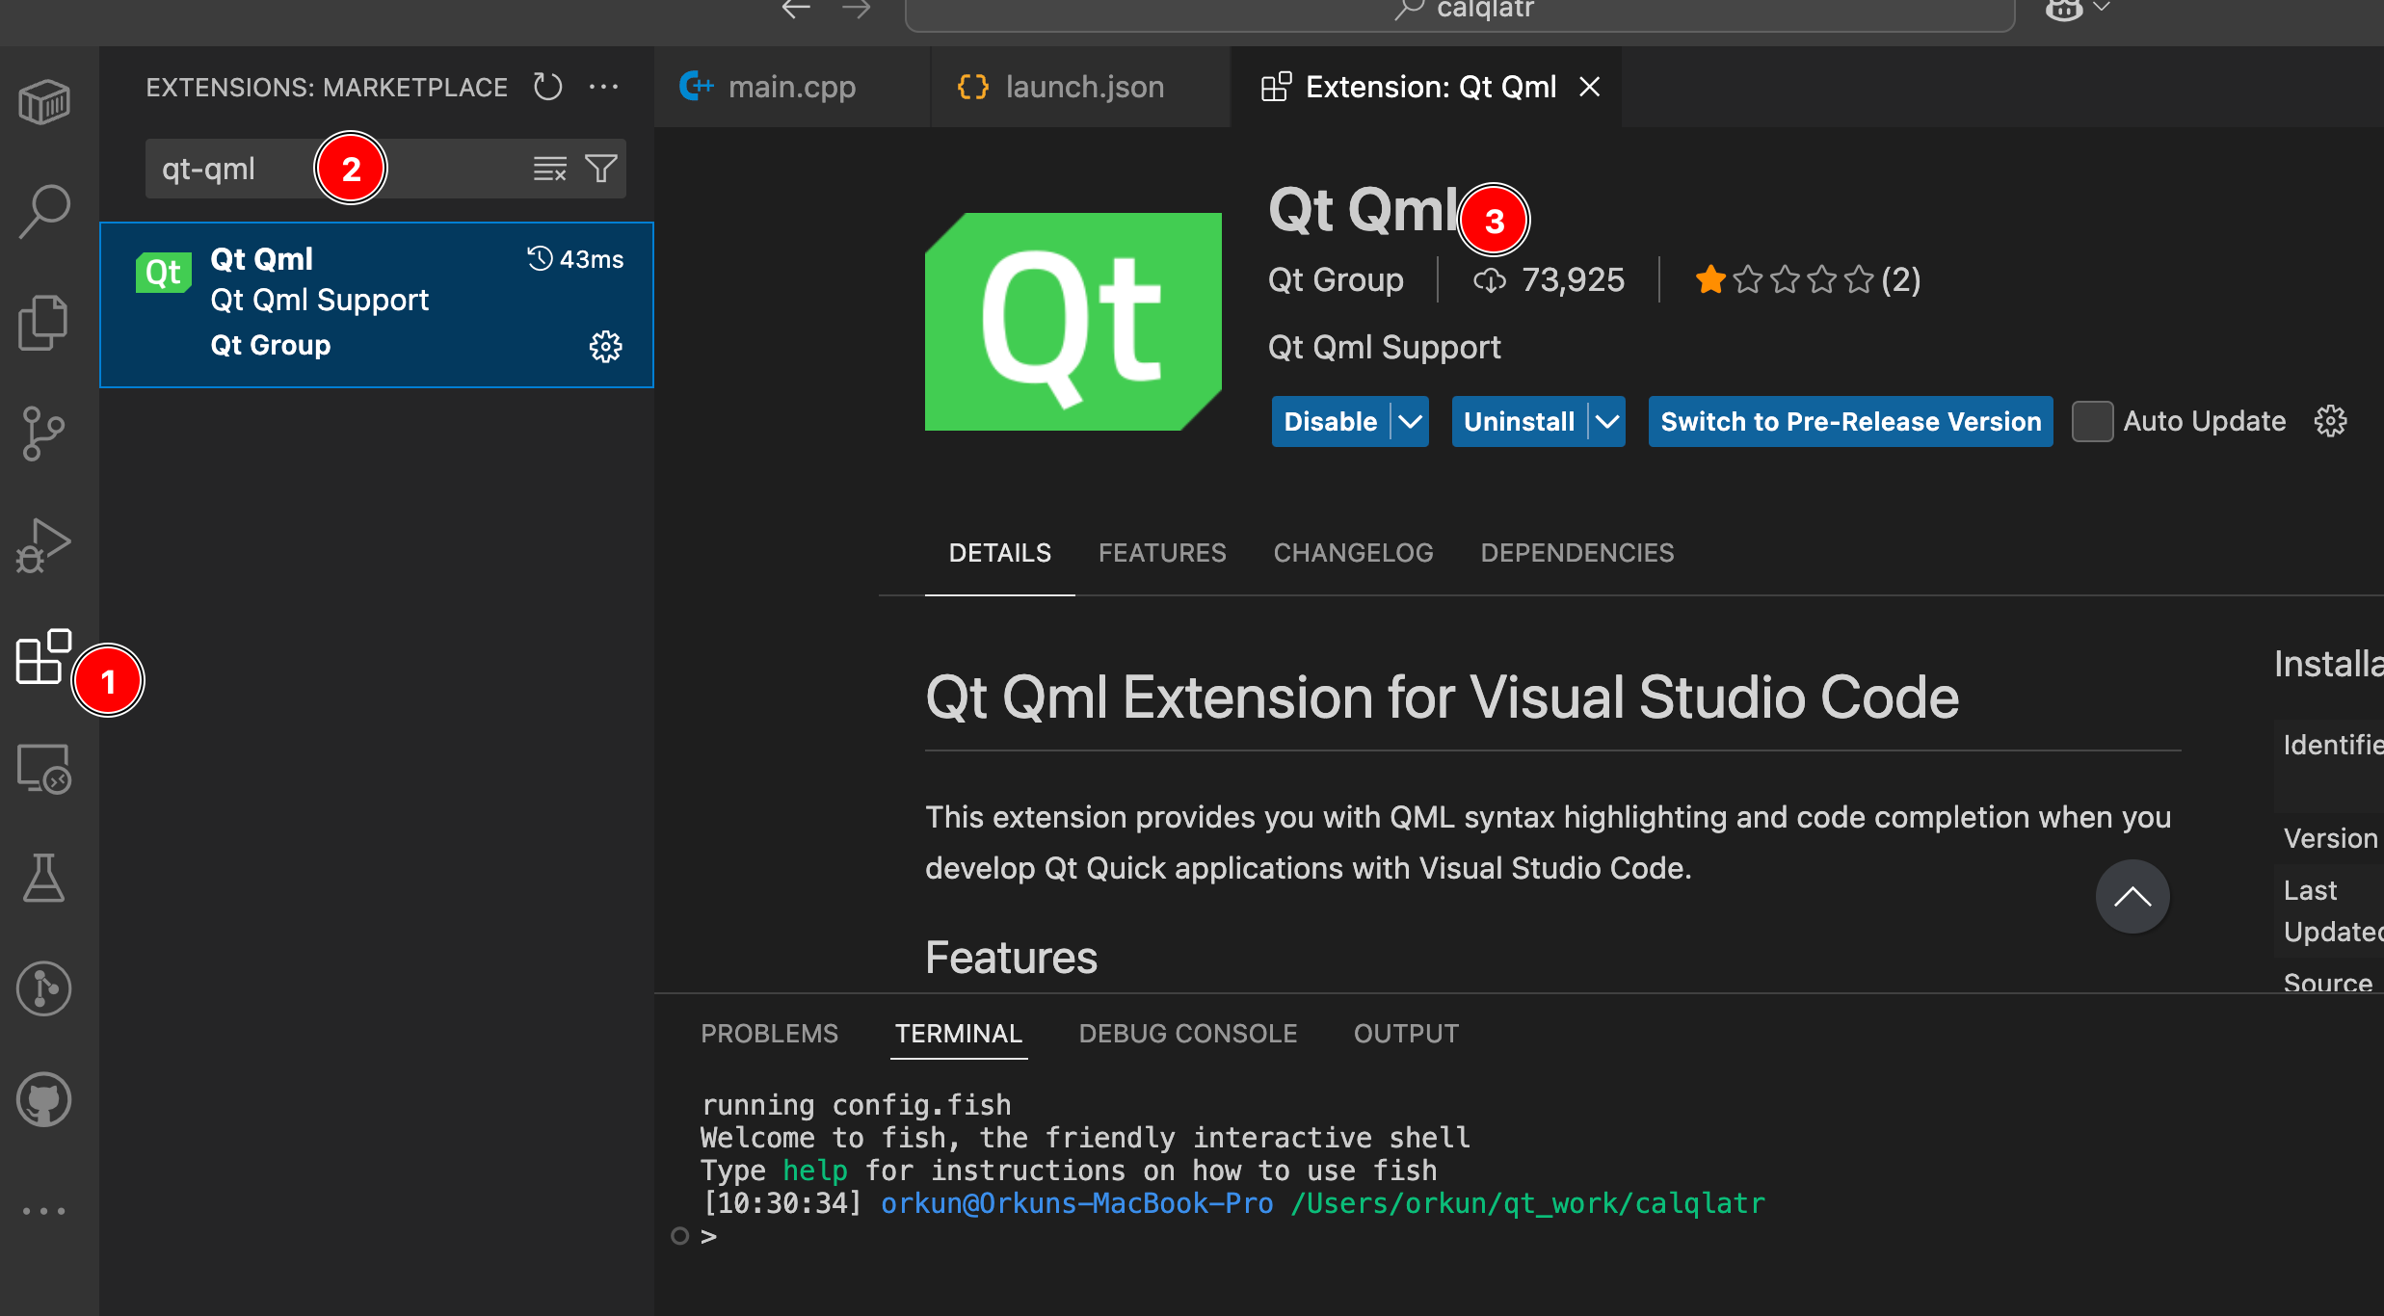This screenshot has height=1316, width=2384.
Task: Filter extensions with funnel icon
Action: tap(601, 169)
